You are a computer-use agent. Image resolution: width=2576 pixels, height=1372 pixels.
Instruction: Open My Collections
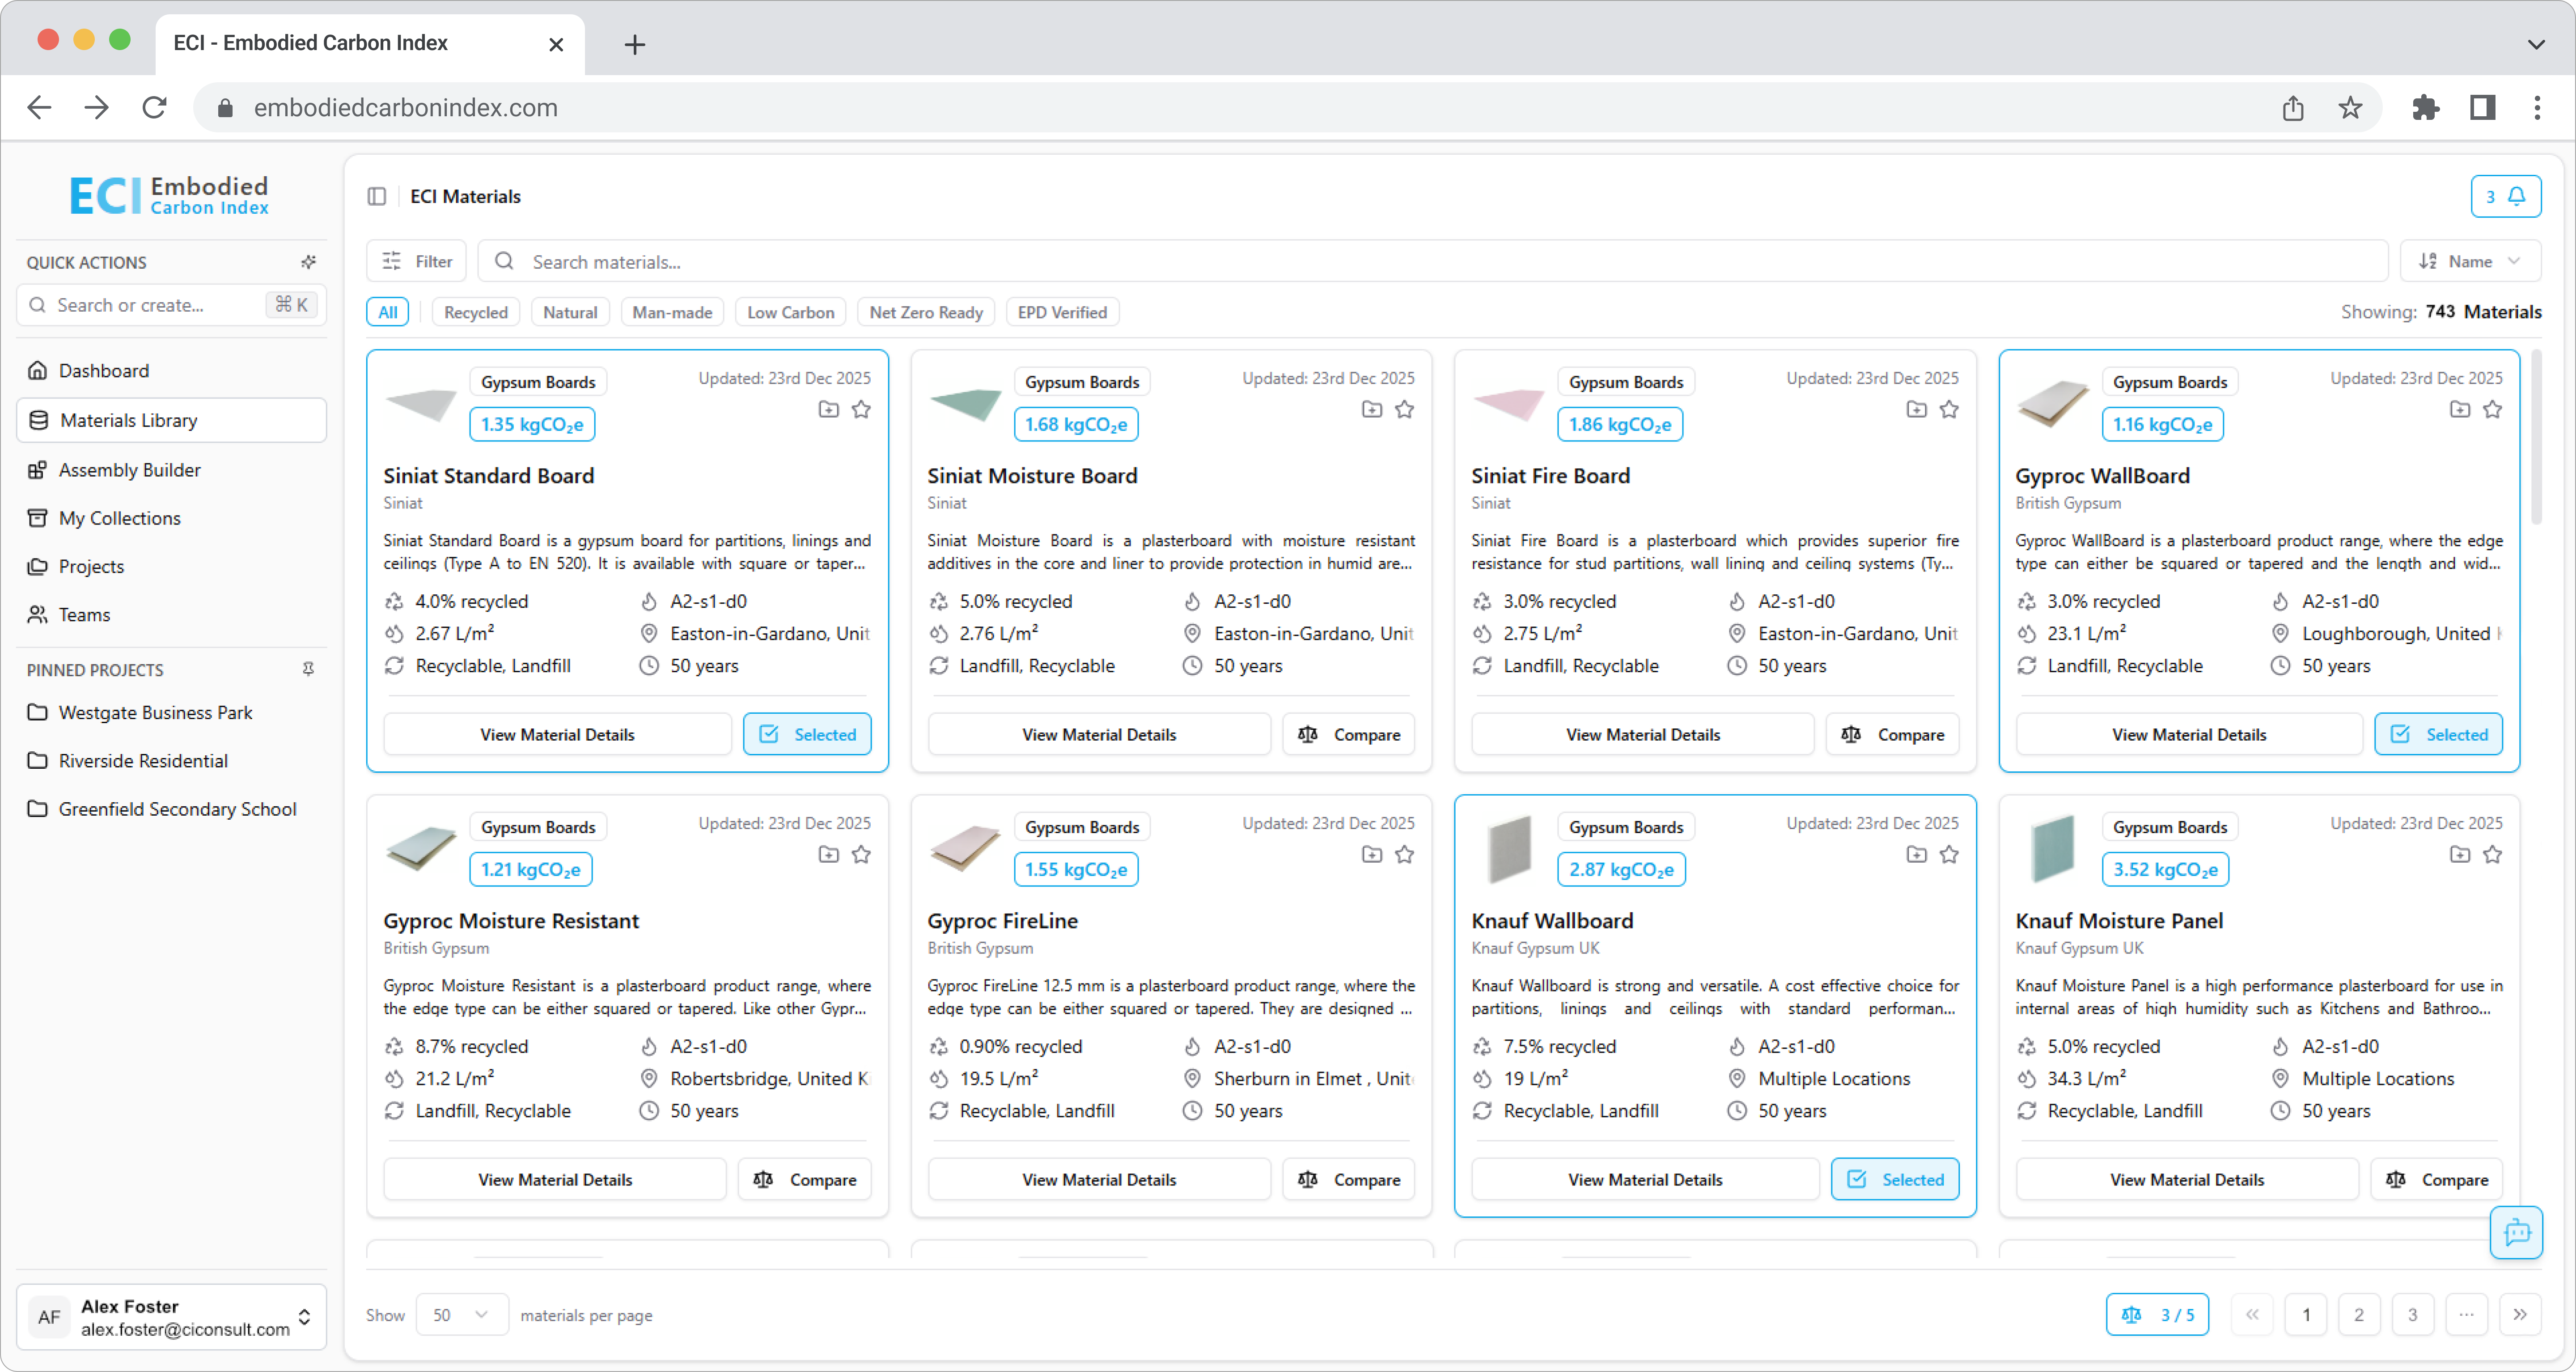pyautogui.click(x=171, y=518)
